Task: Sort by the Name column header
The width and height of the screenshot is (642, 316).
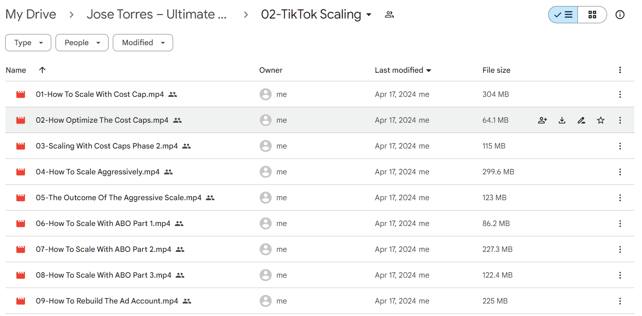Action: 16,70
